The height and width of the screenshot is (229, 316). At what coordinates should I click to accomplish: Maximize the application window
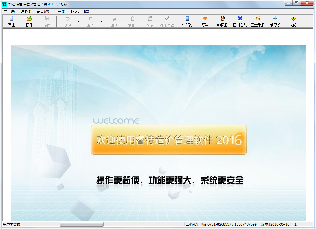pyautogui.click(x=296, y=3)
